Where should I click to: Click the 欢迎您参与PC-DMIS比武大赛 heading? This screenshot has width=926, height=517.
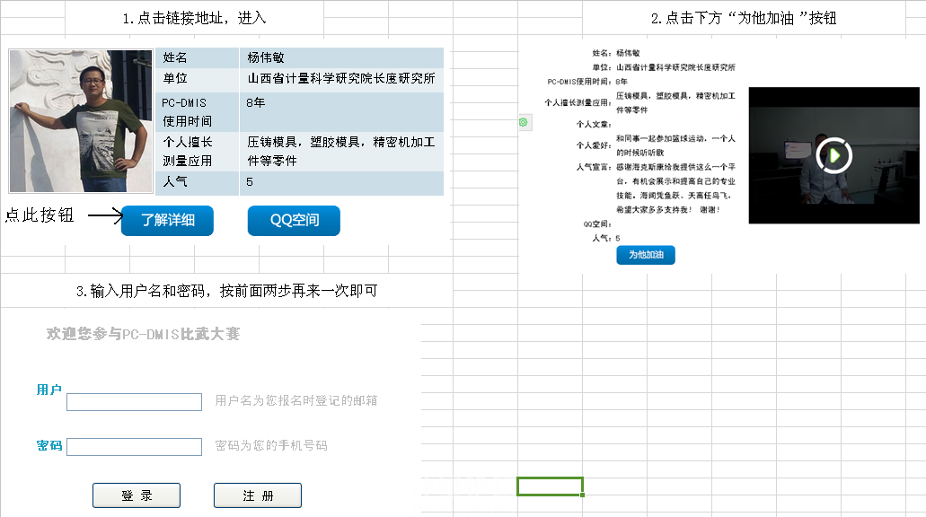144,334
